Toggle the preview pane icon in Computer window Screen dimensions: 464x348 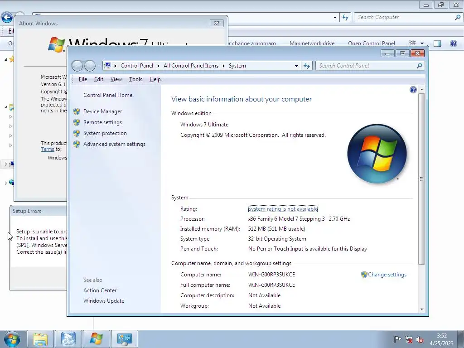[x=437, y=43]
